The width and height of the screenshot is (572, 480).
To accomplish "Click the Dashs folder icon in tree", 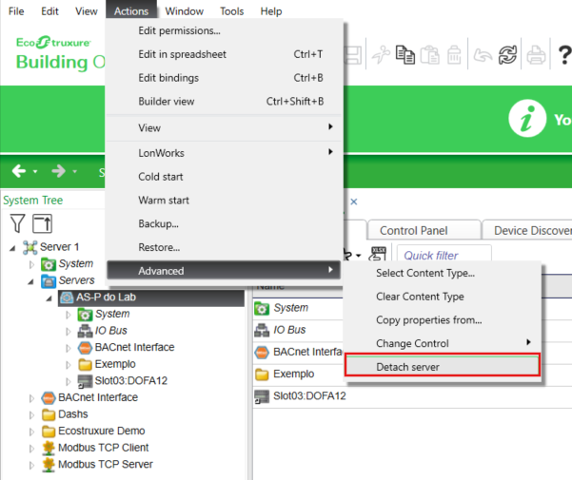I will (49, 414).
